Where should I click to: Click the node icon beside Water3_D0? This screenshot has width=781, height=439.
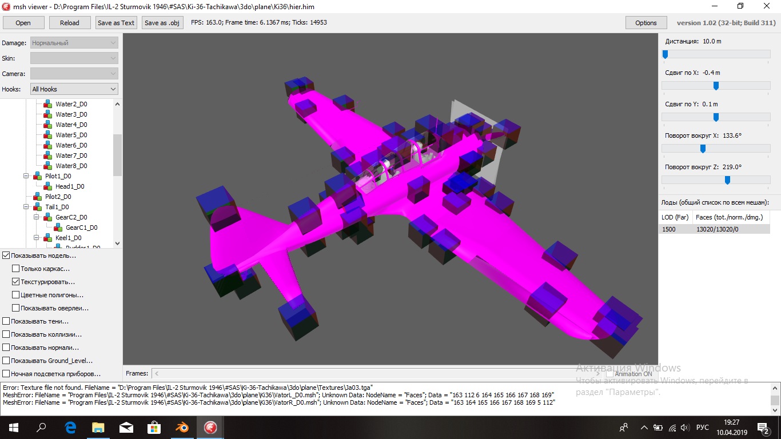pos(48,114)
